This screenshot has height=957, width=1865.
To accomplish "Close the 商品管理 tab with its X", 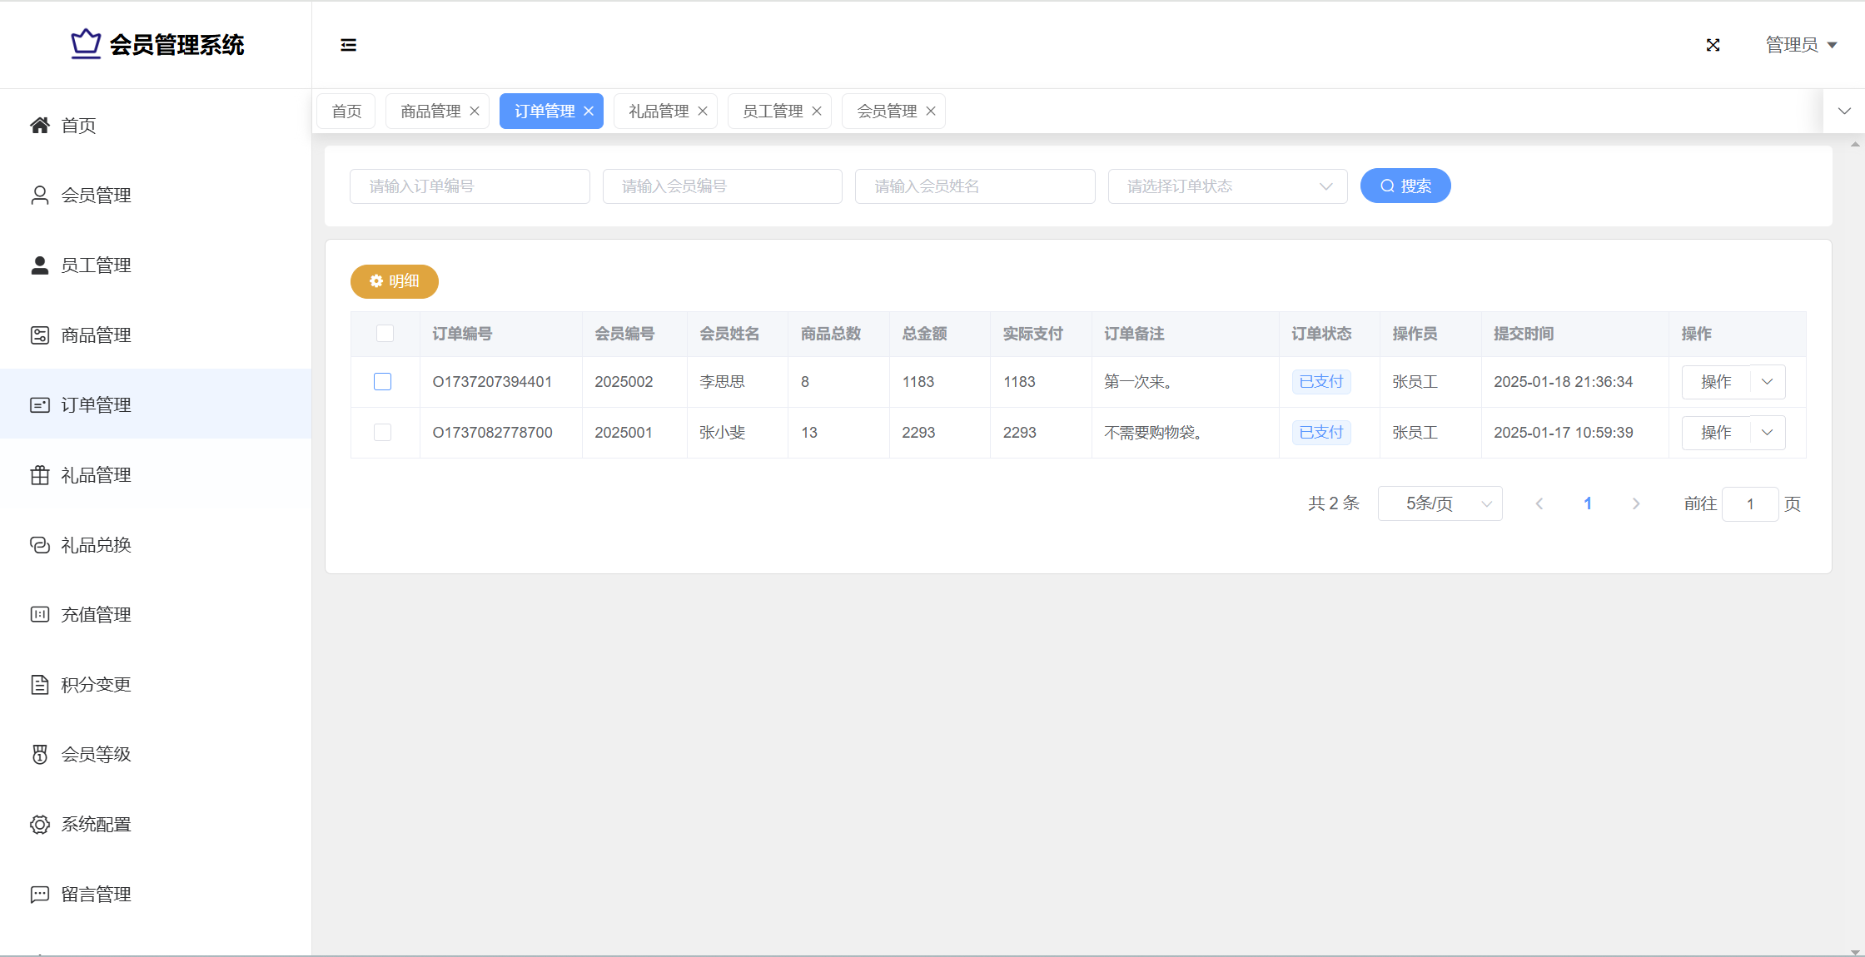I will click(x=475, y=112).
